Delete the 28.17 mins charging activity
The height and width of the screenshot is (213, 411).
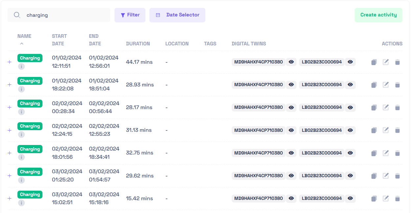397,107
